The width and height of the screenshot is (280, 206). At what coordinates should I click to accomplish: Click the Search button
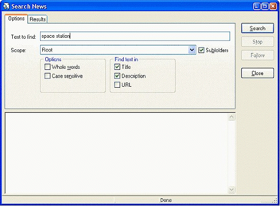(x=257, y=28)
